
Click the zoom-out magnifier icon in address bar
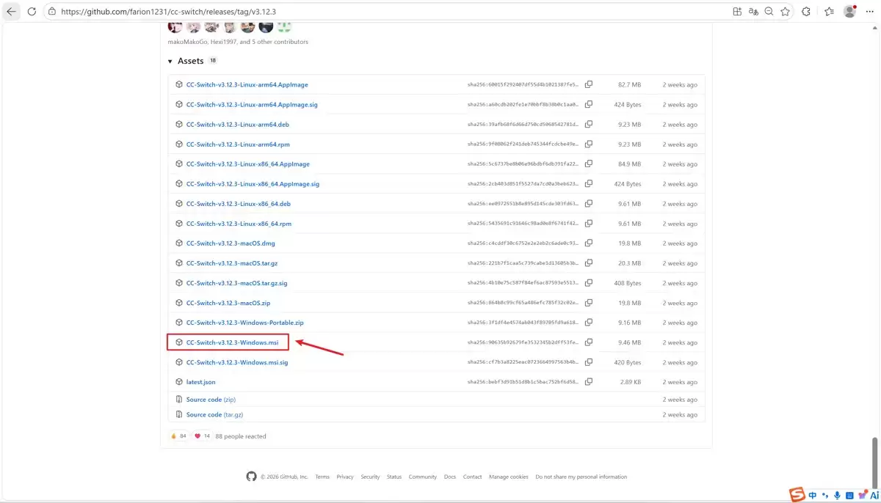(x=769, y=12)
